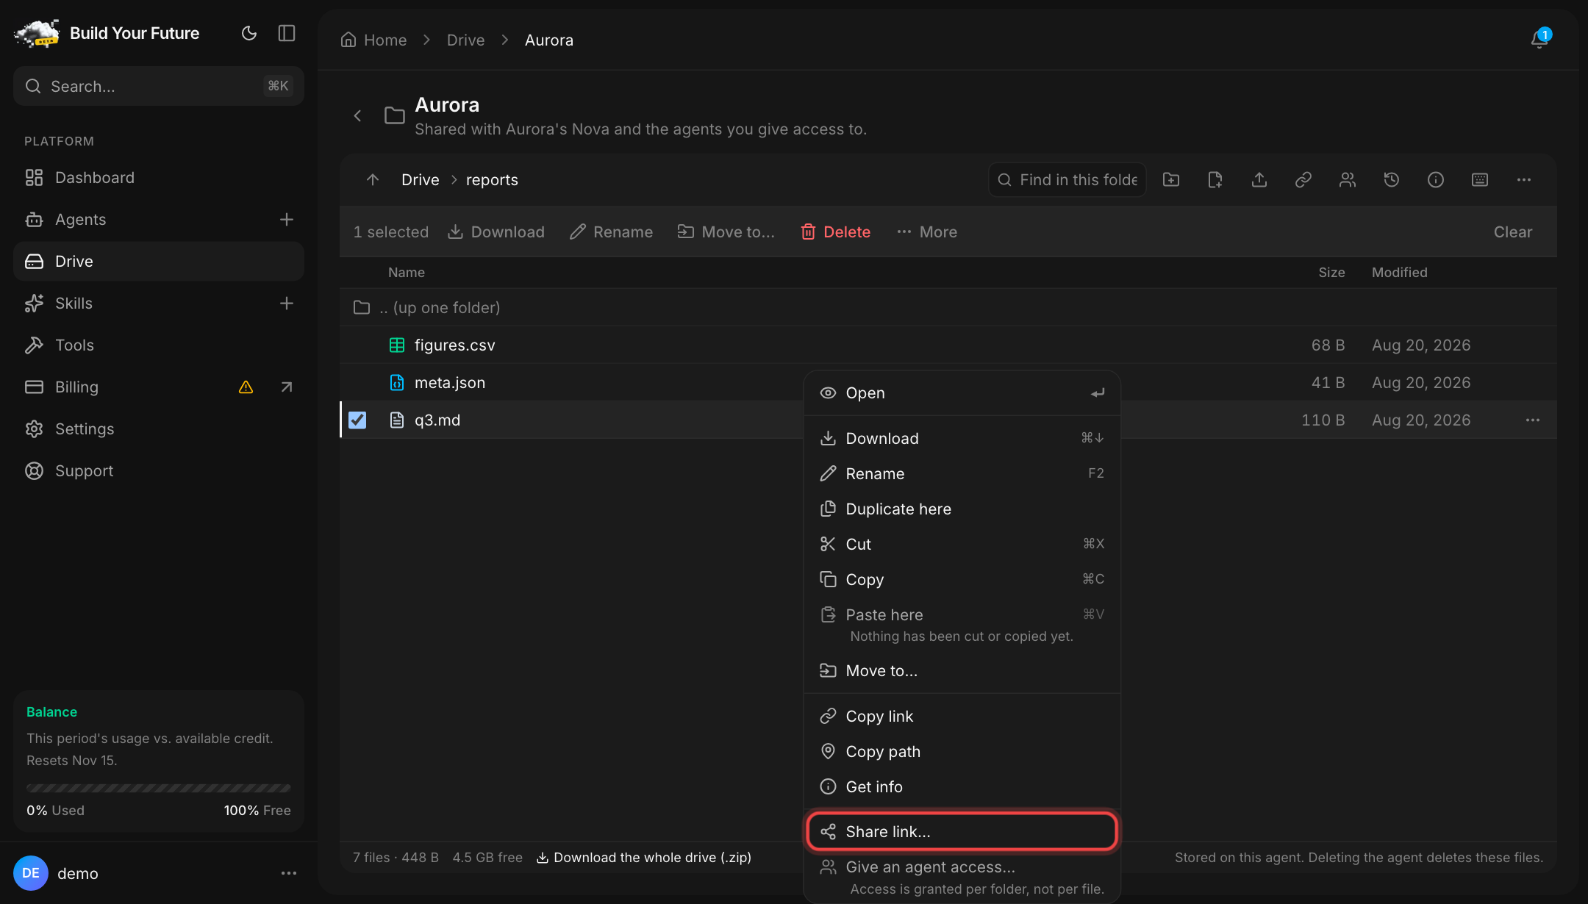1588x904 pixels.
Task: Click the back chevron beside Aurora
Action: 358,116
